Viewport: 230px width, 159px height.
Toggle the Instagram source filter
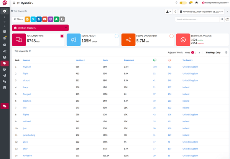(51, 19)
